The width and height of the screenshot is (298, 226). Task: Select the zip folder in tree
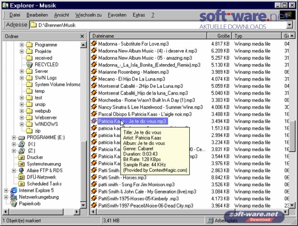tap(38, 131)
